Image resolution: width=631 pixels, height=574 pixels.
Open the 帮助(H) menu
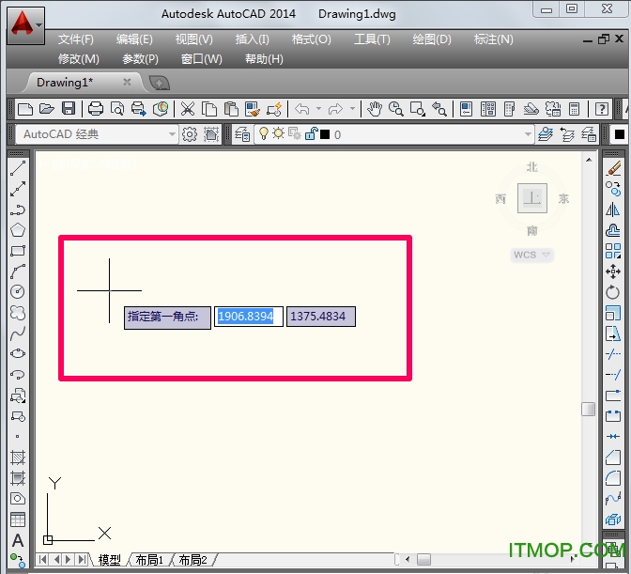(264, 59)
